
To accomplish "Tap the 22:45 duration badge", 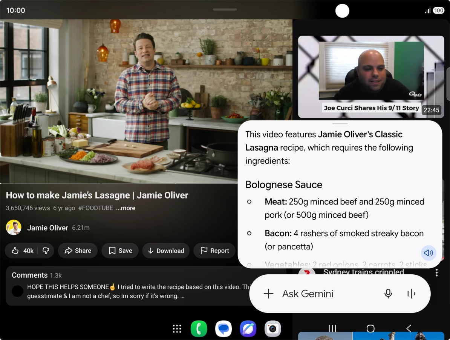I will 432,110.
